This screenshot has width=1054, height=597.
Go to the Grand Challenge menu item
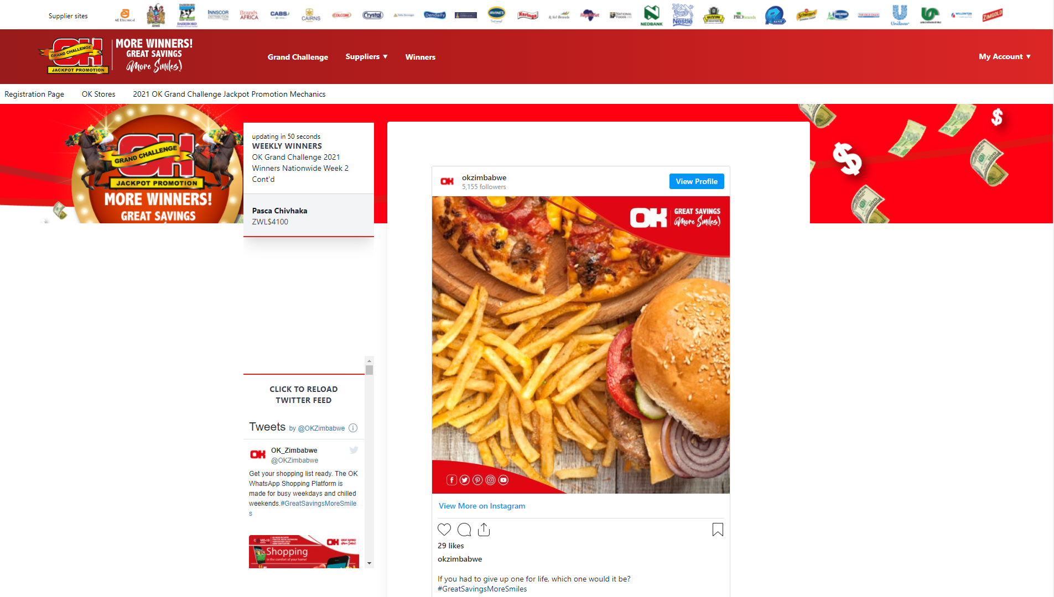pyautogui.click(x=298, y=57)
